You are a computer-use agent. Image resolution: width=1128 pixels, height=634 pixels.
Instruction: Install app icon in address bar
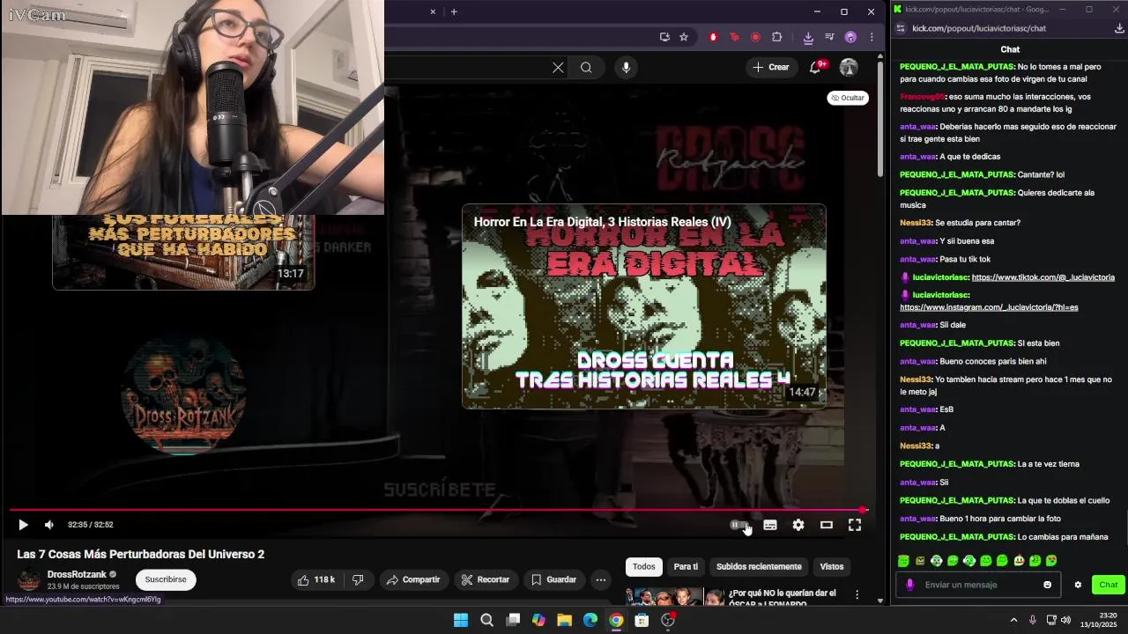pyautogui.click(x=664, y=37)
